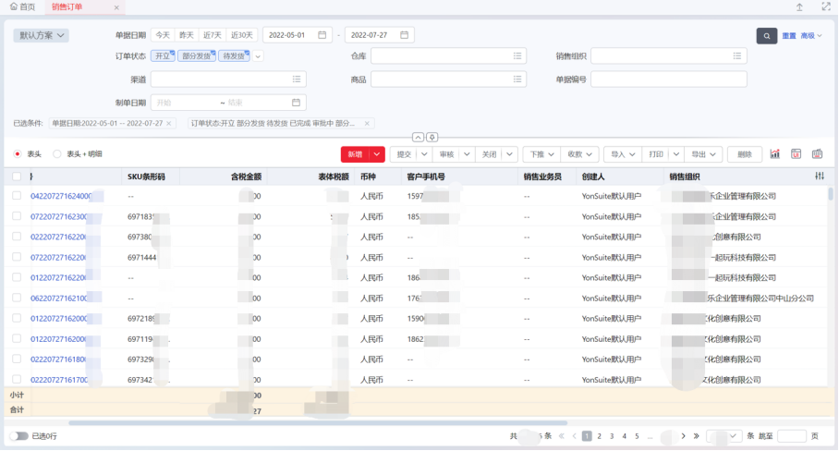This screenshot has height=451, width=839.
Task: Open the 仓库 lookup list icon
Action: pos(517,55)
